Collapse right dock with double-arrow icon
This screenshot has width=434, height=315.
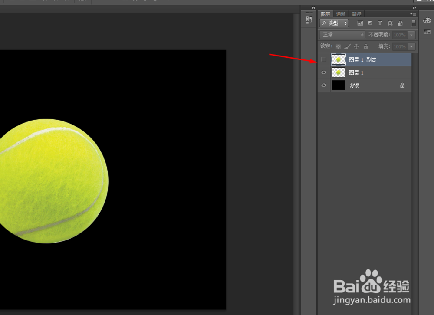tap(414, 8)
